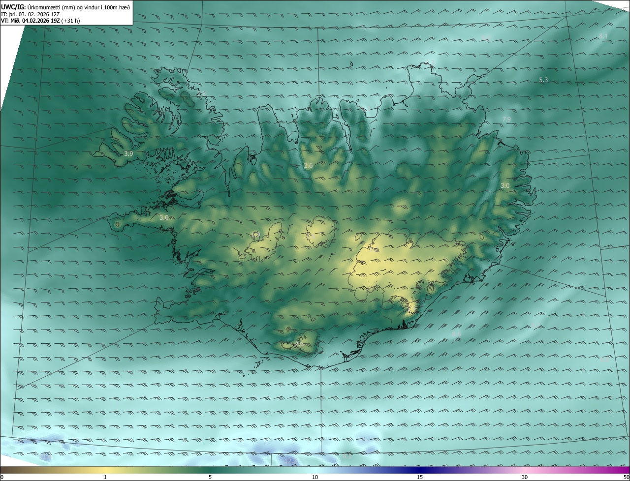Click the 30 tick label on the colour scale
This screenshot has width=630, height=481.
[525, 477]
